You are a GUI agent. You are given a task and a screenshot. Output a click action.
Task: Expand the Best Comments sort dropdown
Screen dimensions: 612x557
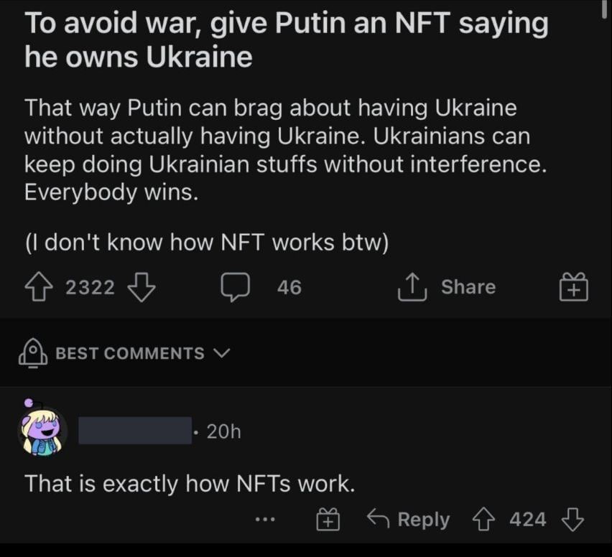click(x=130, y=353)
